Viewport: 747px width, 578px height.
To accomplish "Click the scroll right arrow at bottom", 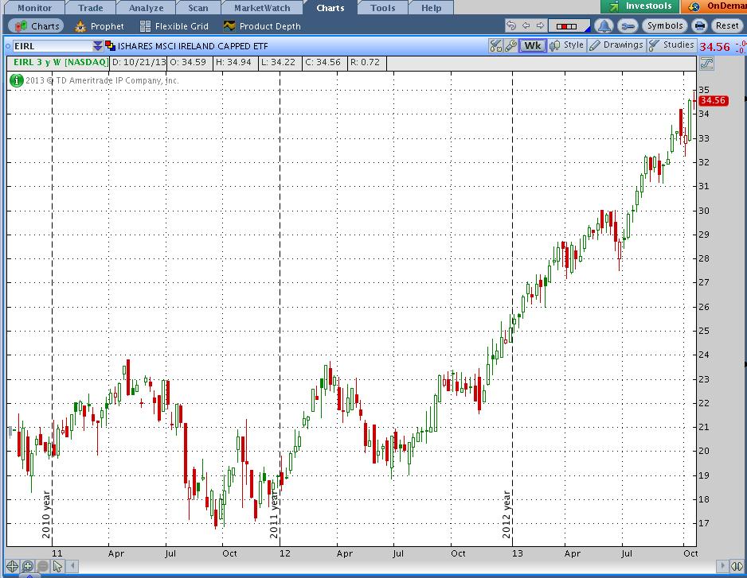I will tap(722, 566).
